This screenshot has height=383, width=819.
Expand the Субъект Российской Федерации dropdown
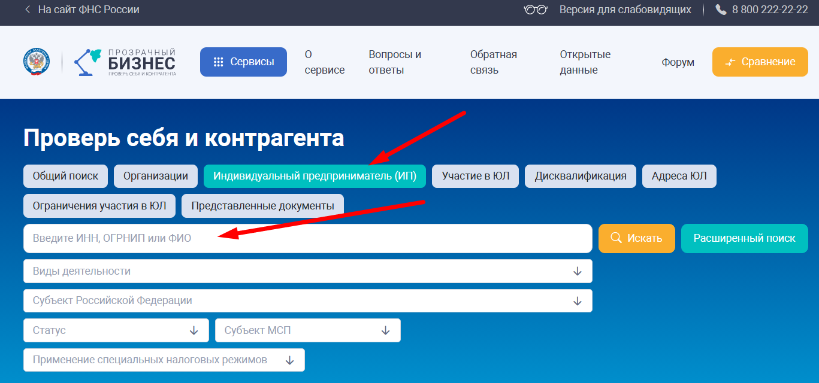pyautogui.click(x=307, y=300)
